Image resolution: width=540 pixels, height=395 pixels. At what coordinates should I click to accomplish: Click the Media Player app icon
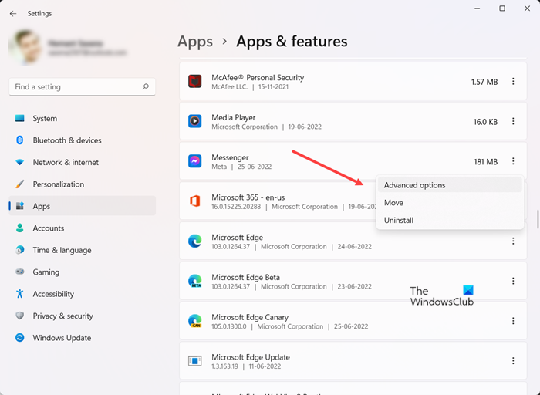195,122
